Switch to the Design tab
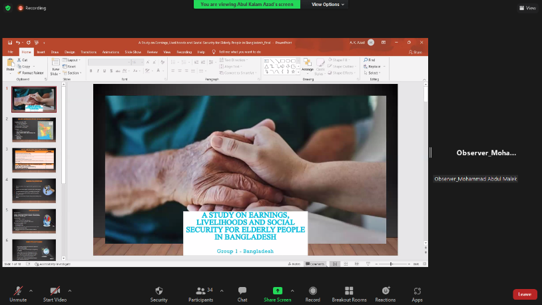This screenshot has width=542, height=305. [x=69, y=52]
